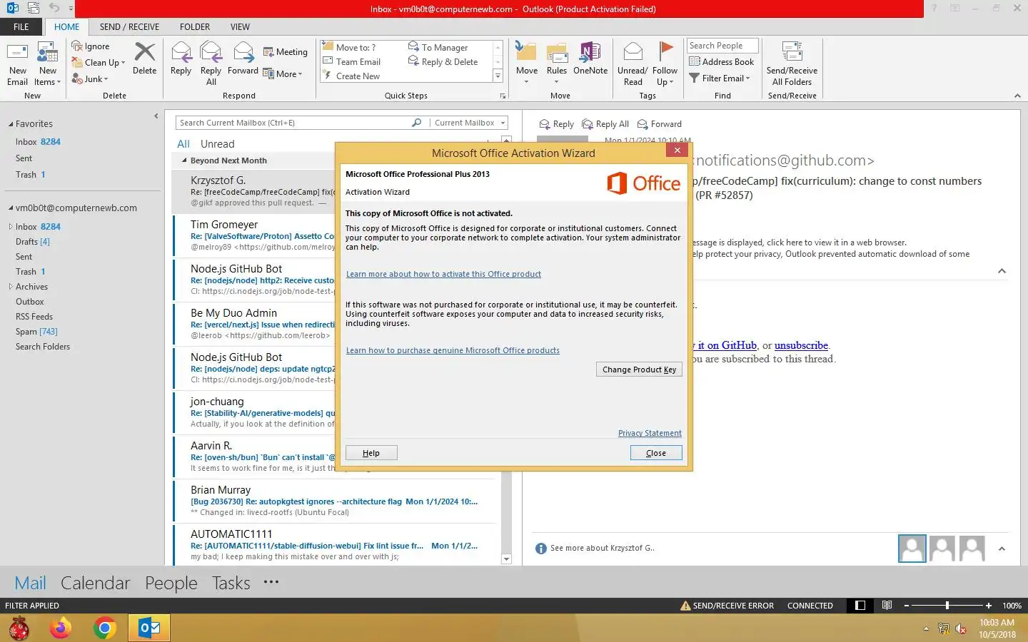The height and width of the screenshot is (642, 1028).
Task: Collapse the Favorites section
Action: 11,124
